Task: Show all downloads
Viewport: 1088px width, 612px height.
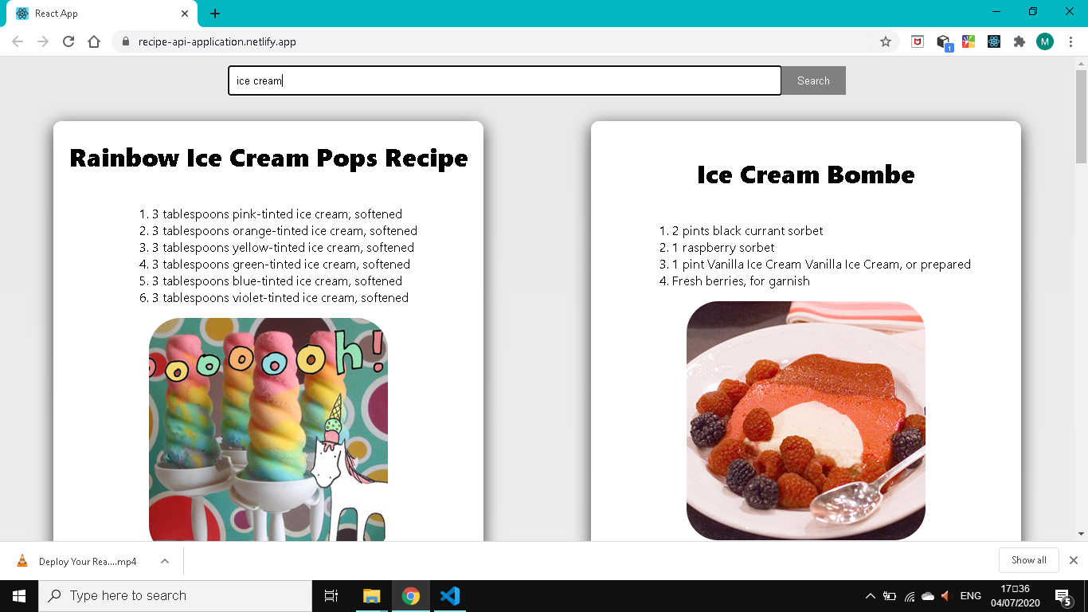Action: click(1029, 560)
